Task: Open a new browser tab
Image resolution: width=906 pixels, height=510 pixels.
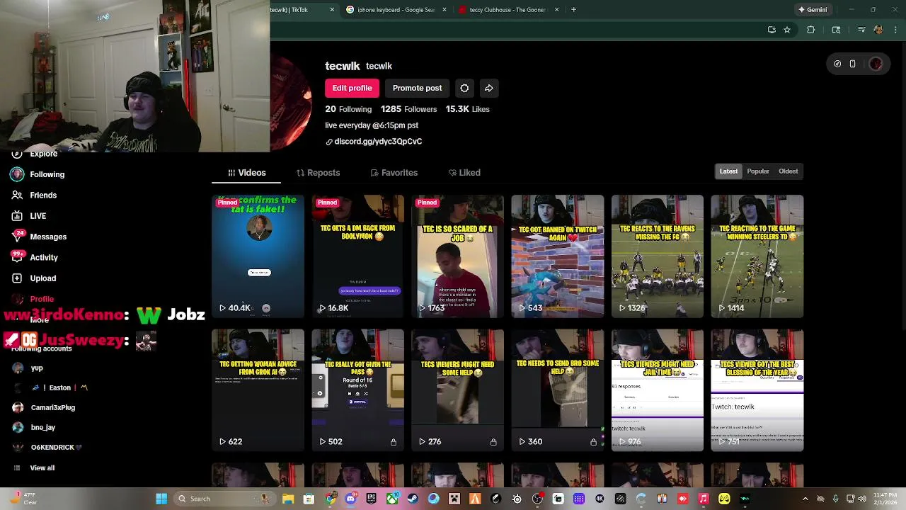Action: (573, 10)
